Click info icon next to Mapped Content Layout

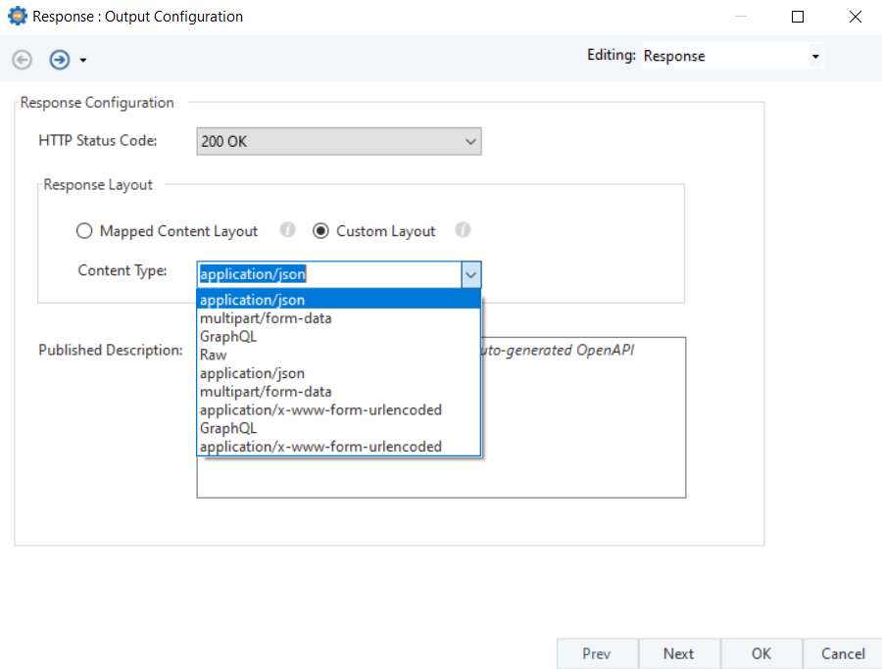point(287,230)
